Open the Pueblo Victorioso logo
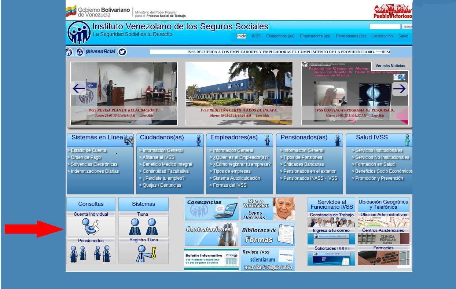456x289 pixels. (393, 11)
